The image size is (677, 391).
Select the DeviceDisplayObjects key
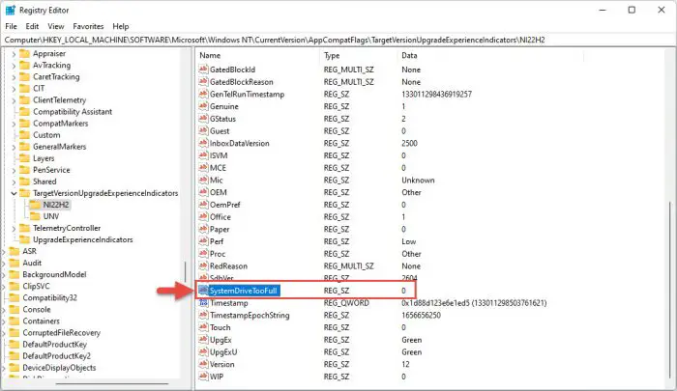[59, 368]
